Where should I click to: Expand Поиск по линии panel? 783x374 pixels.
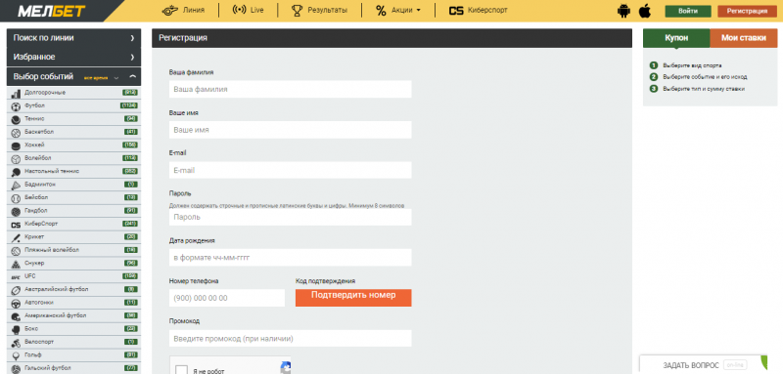tap(74, 38)
